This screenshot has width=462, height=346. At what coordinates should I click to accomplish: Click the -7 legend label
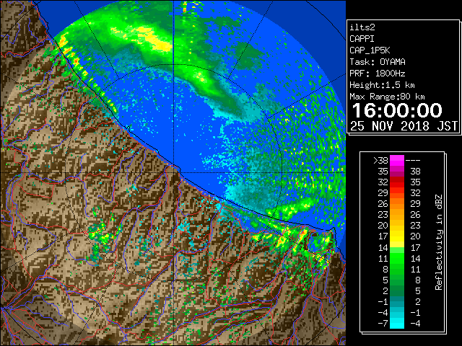point(383,324)
